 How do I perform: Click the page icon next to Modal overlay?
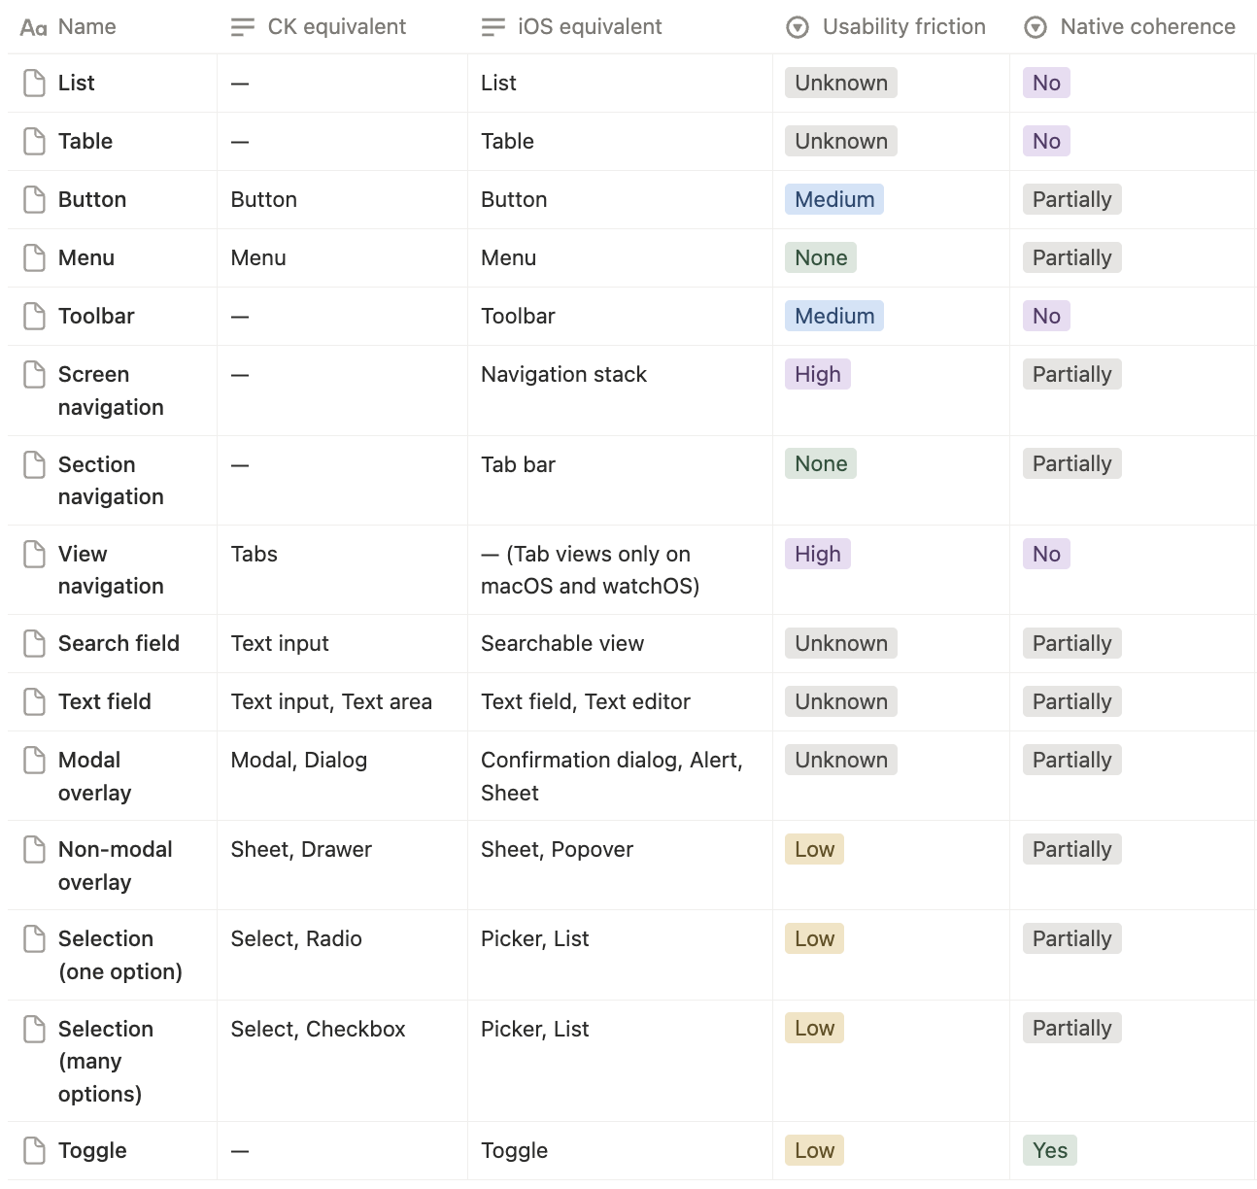pyautogui.click(x=34, y=760)
